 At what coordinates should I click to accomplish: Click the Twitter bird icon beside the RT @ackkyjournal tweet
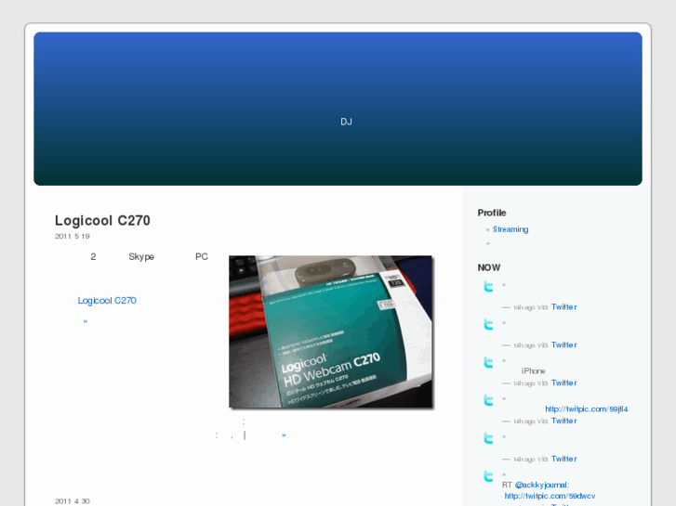[x=488, y=476]
